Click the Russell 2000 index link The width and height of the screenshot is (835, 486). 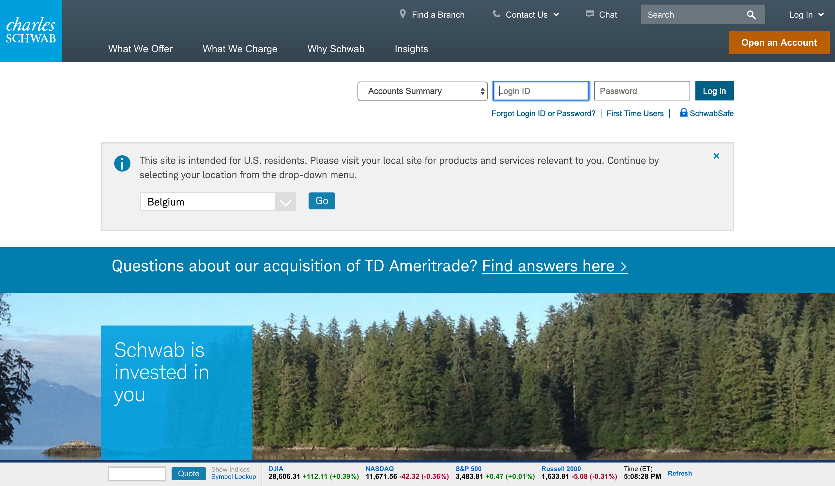(561, 469)
